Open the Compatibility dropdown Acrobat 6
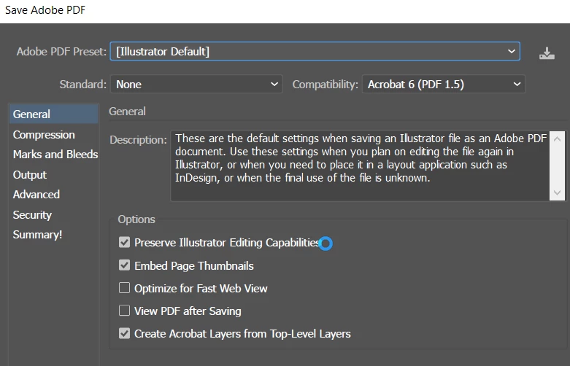 point(444,85)
